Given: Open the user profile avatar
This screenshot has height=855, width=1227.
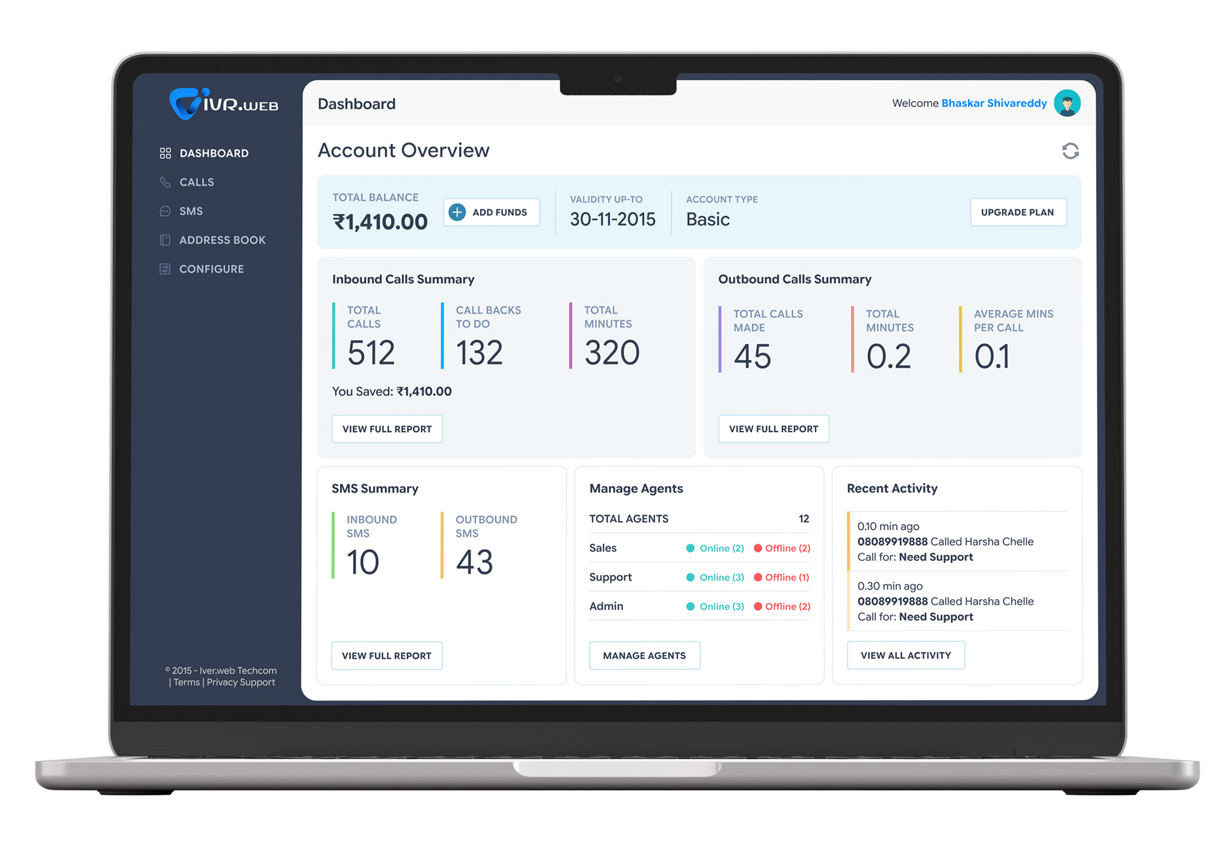Looking at the screenshot, I should 1067,103.
